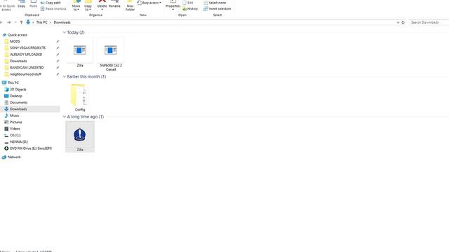Screen dimensions: 449x252
Task: Collapse the Earlier this month group
Action: 65,76
